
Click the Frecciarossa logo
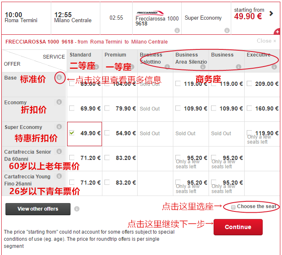click(150, 13)
